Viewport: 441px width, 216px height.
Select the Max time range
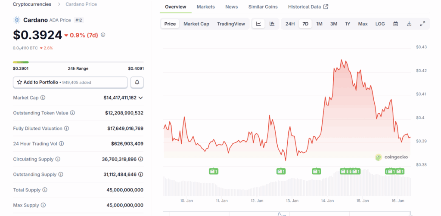(x=363, y=24)
